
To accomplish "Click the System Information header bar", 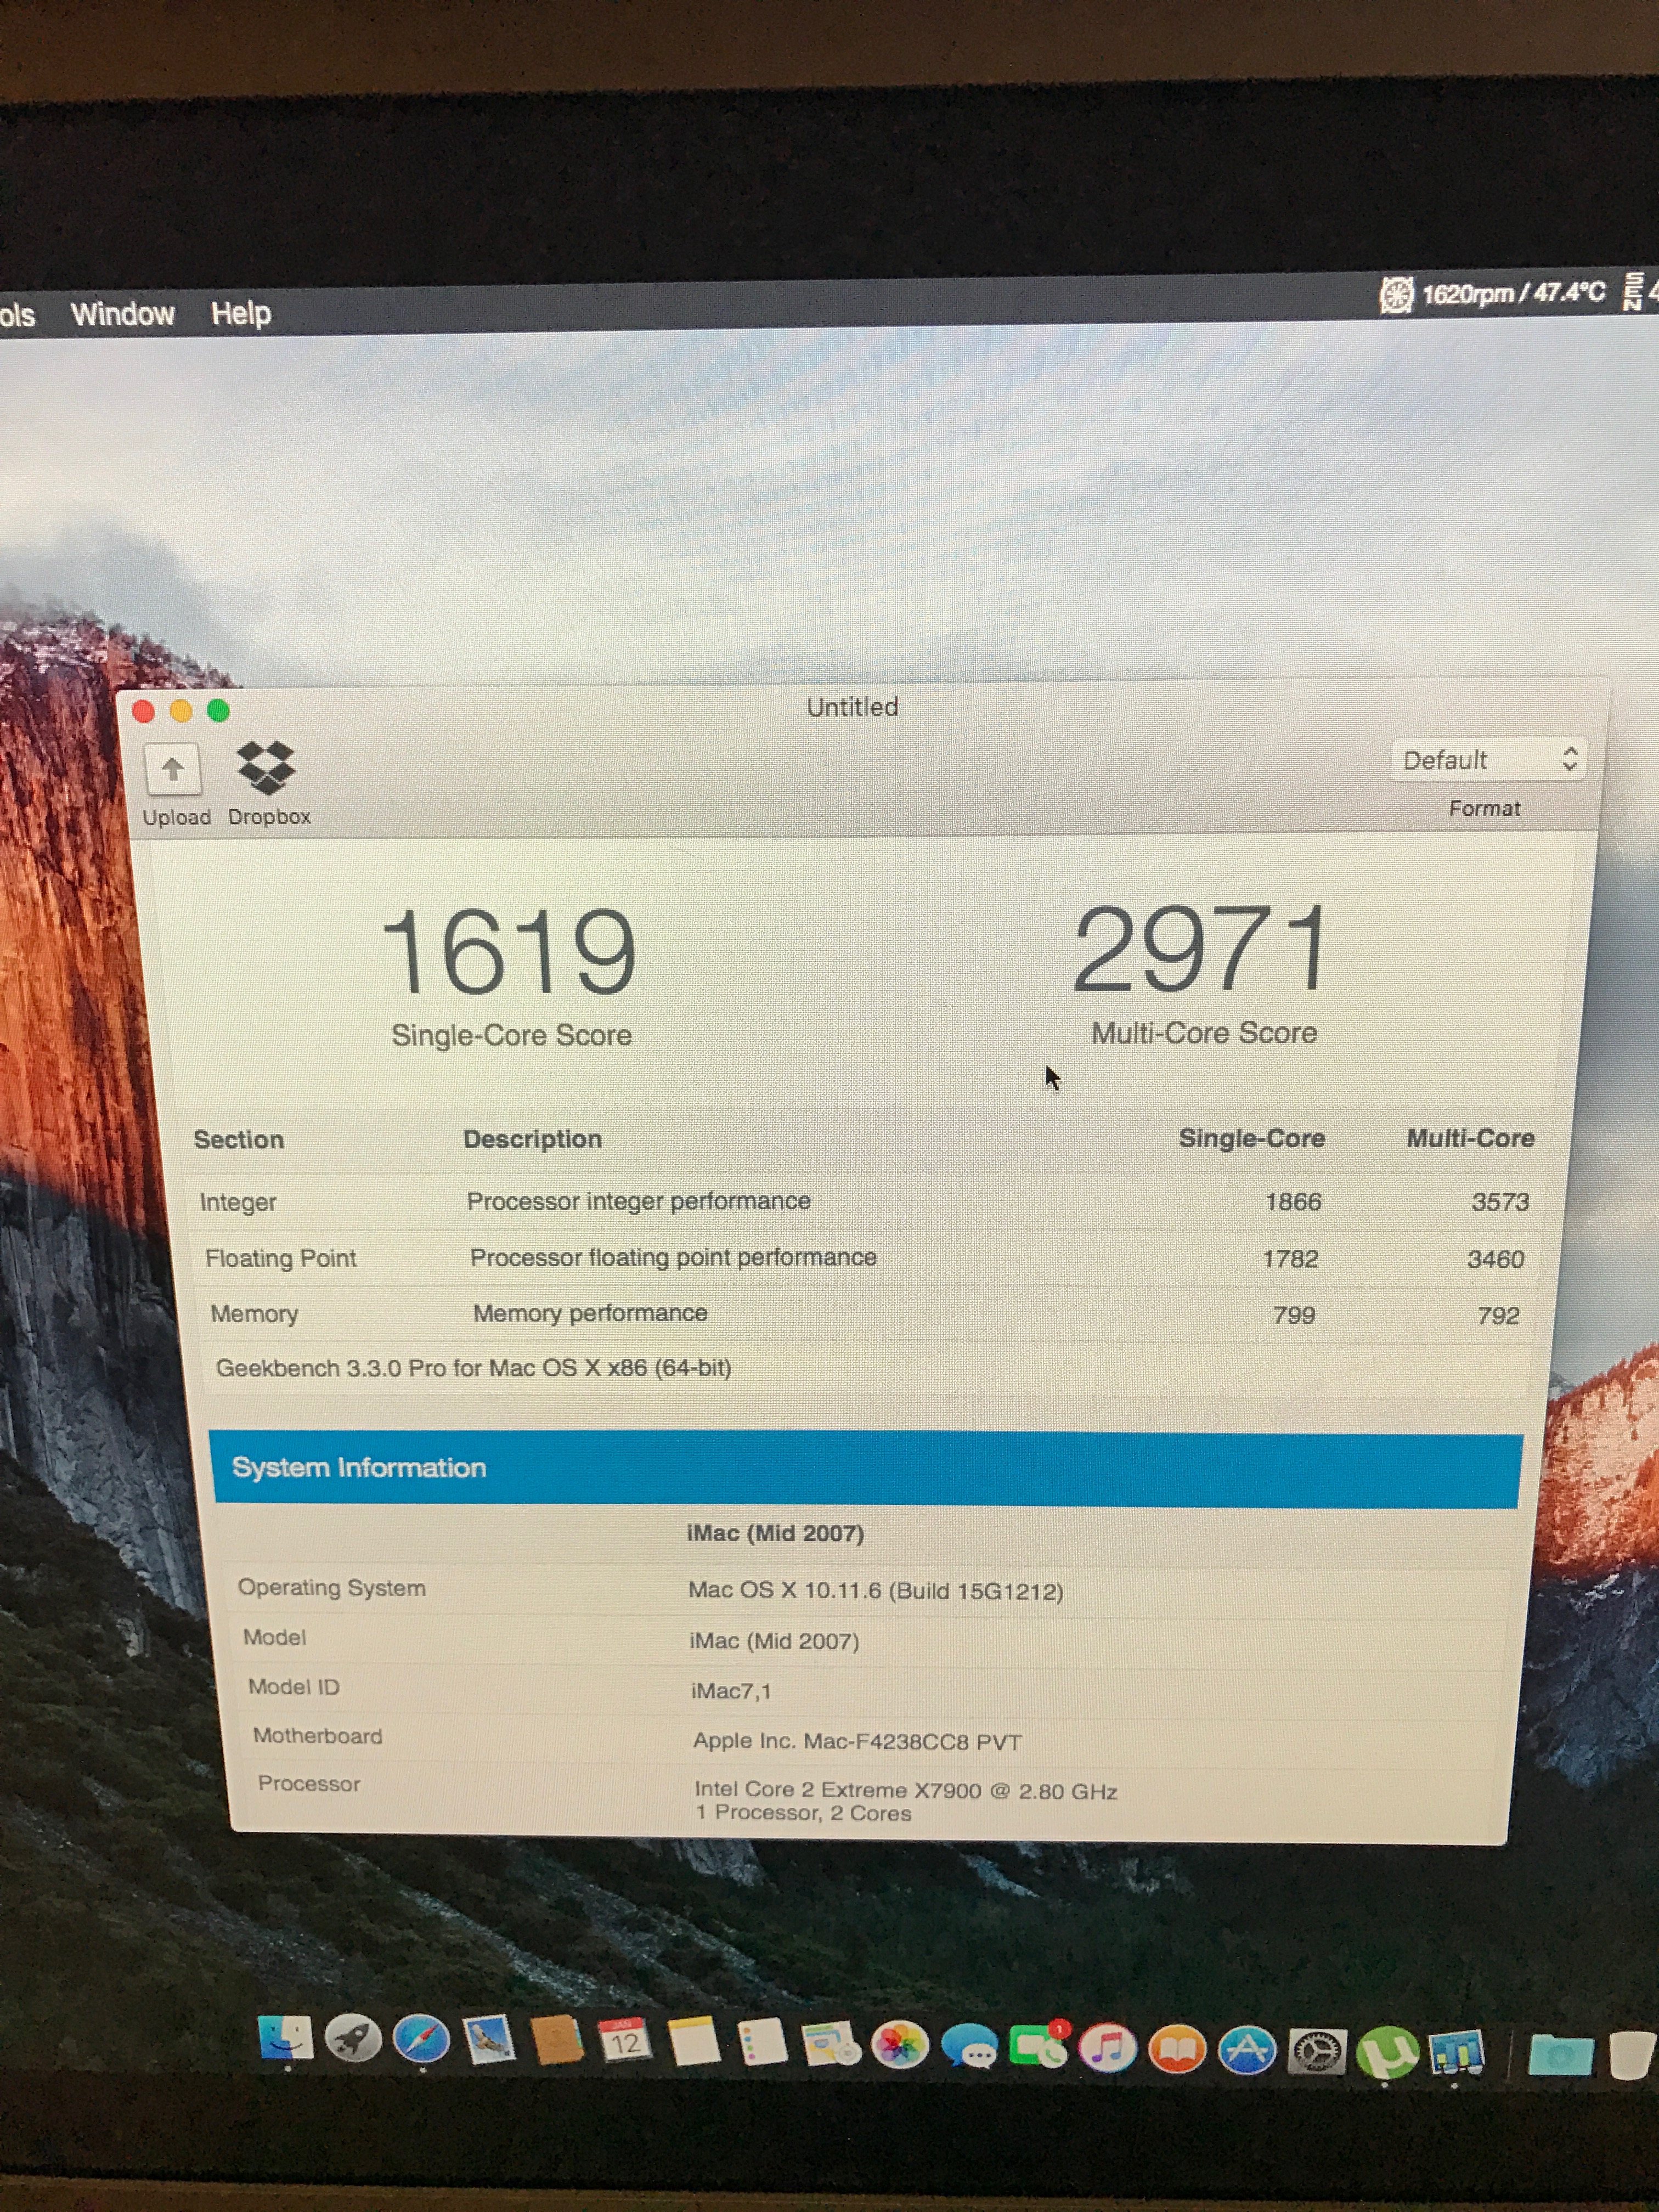I will 866,1467.
